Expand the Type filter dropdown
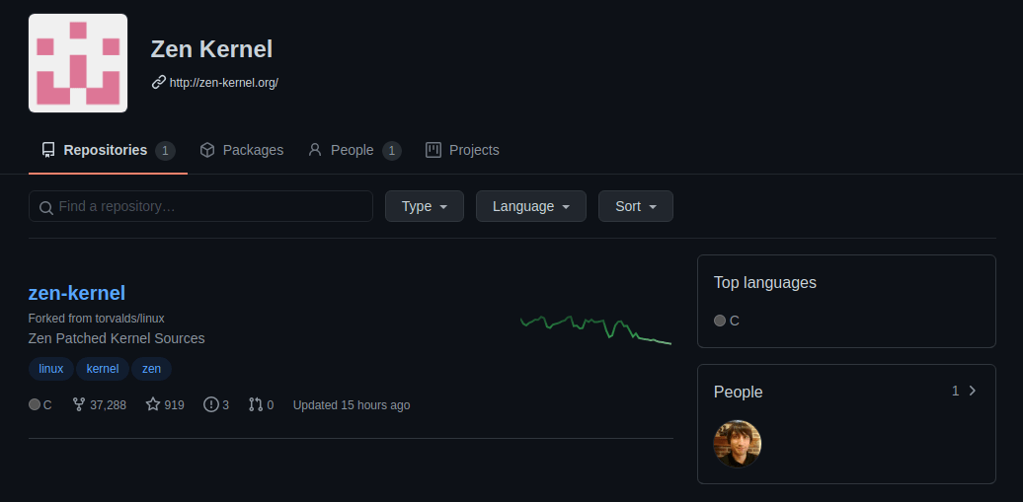 pyautogui.click(x=424, y=206)
